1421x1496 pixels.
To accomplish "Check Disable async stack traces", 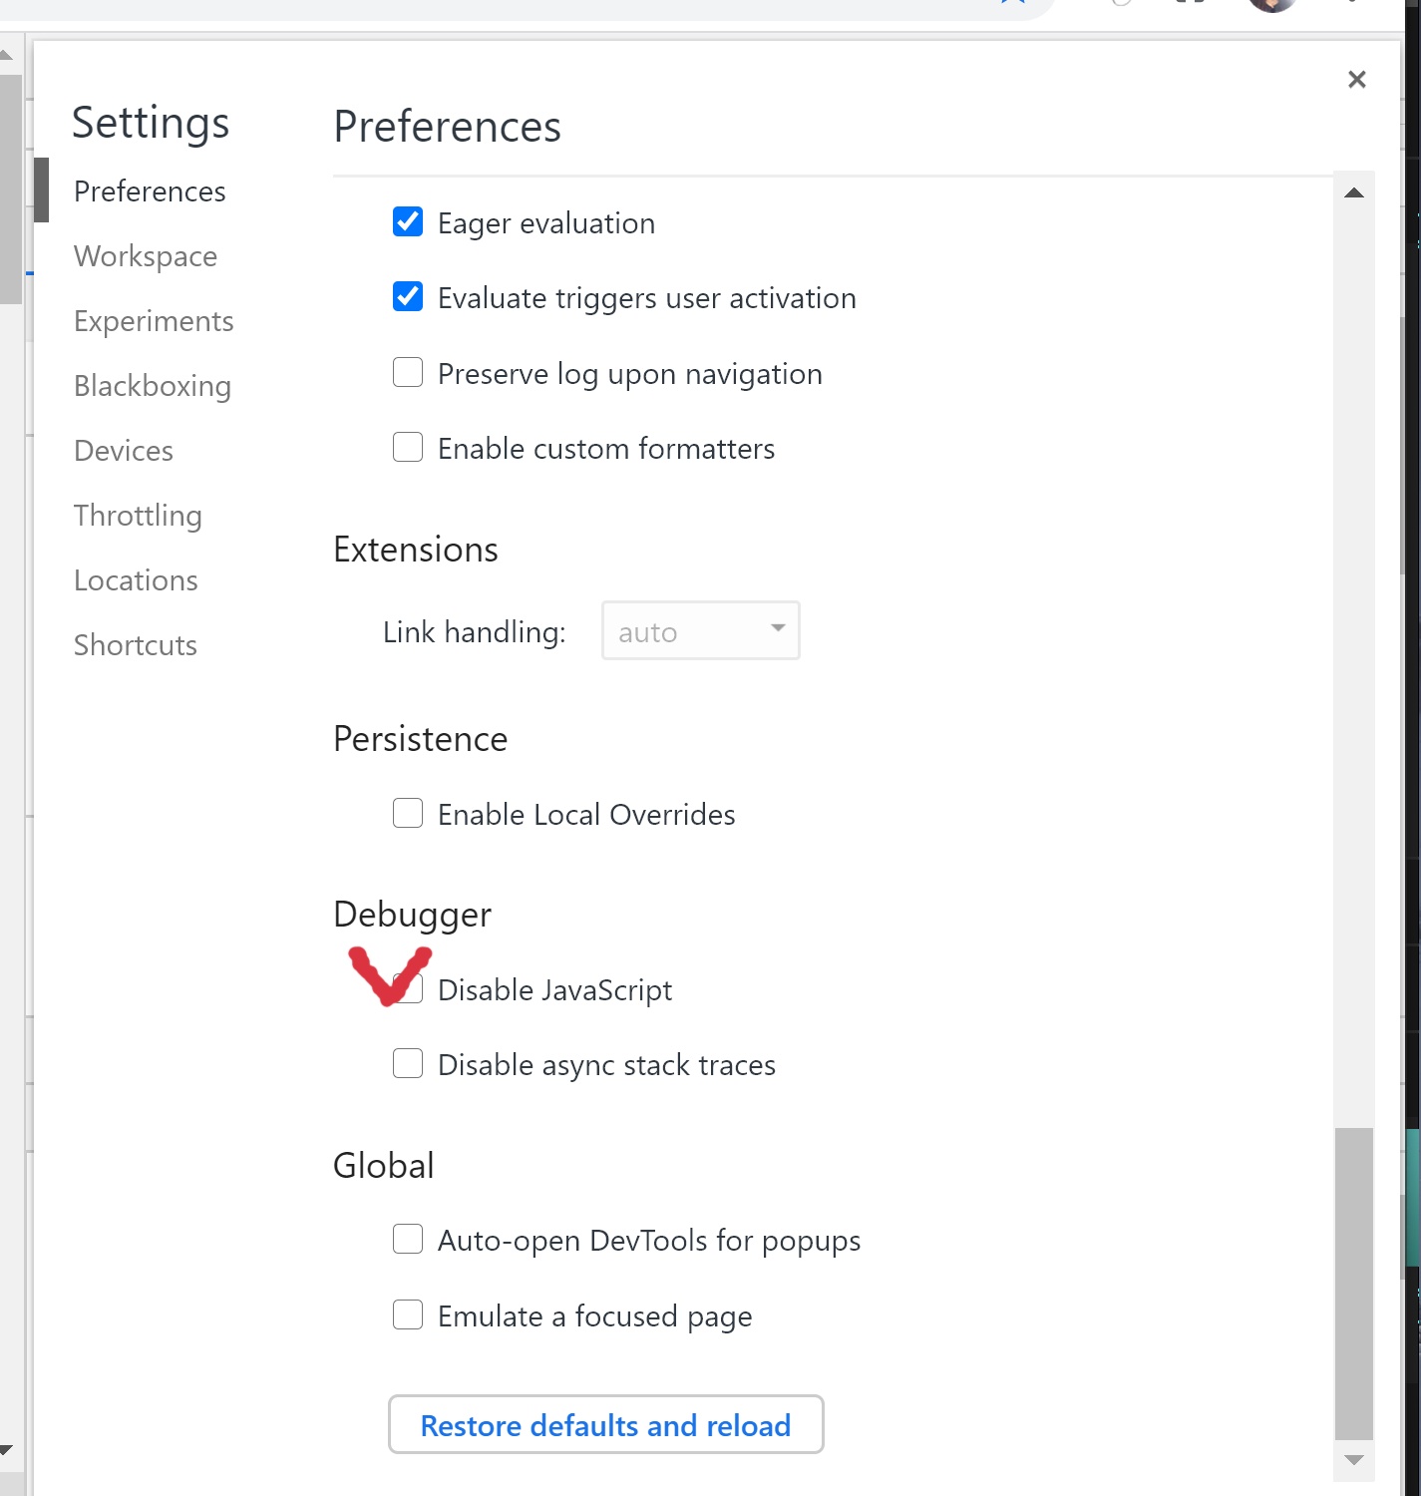I will point(408,1063).
